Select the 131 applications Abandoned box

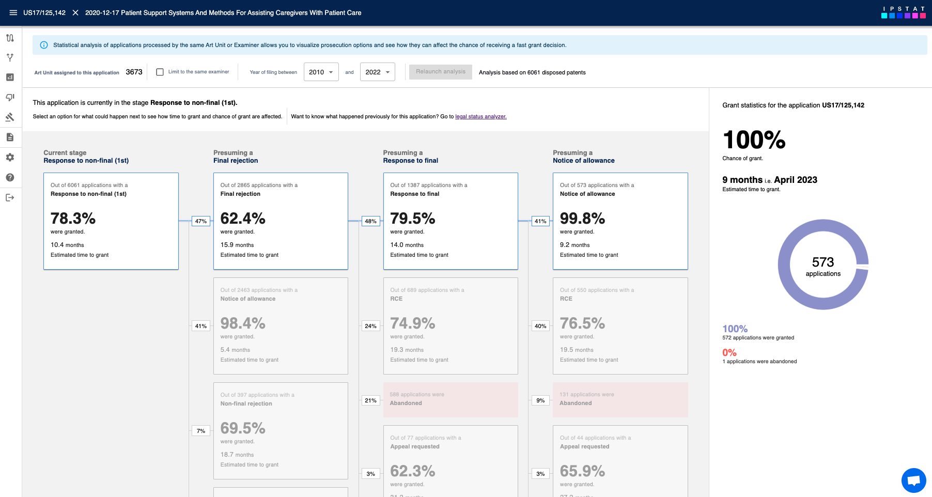(620, 400)
